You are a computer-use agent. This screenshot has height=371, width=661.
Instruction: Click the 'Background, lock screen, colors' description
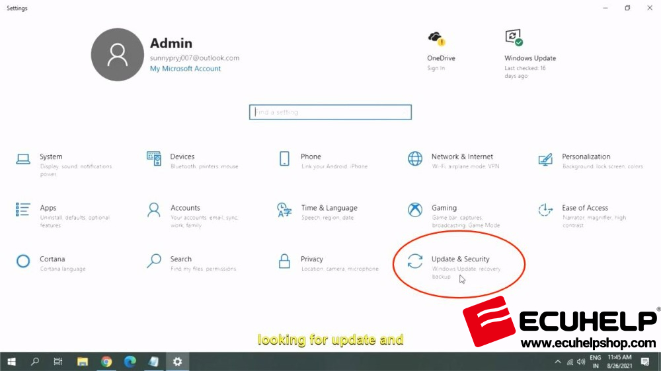(x=602, y=166)
